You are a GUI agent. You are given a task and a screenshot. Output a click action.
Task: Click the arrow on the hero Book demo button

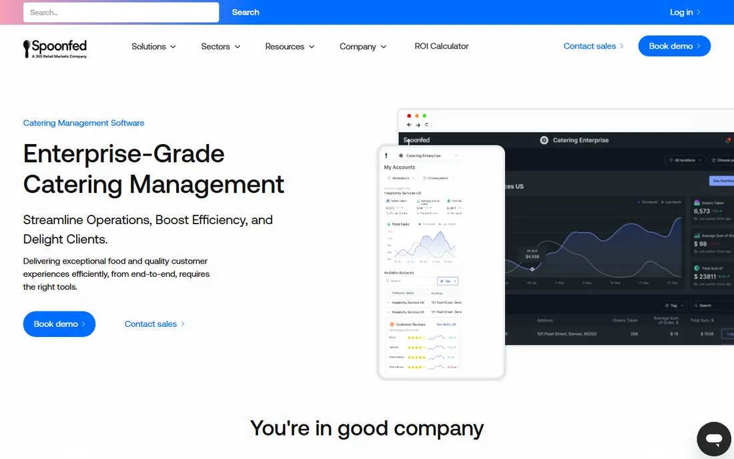(83, 324)
